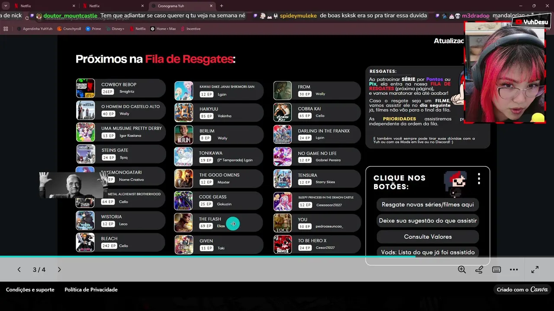The height and width of the screenshot is (311, 554).
Task: Open the Disney+ bookmark
Action: click(x=115, y=29)
